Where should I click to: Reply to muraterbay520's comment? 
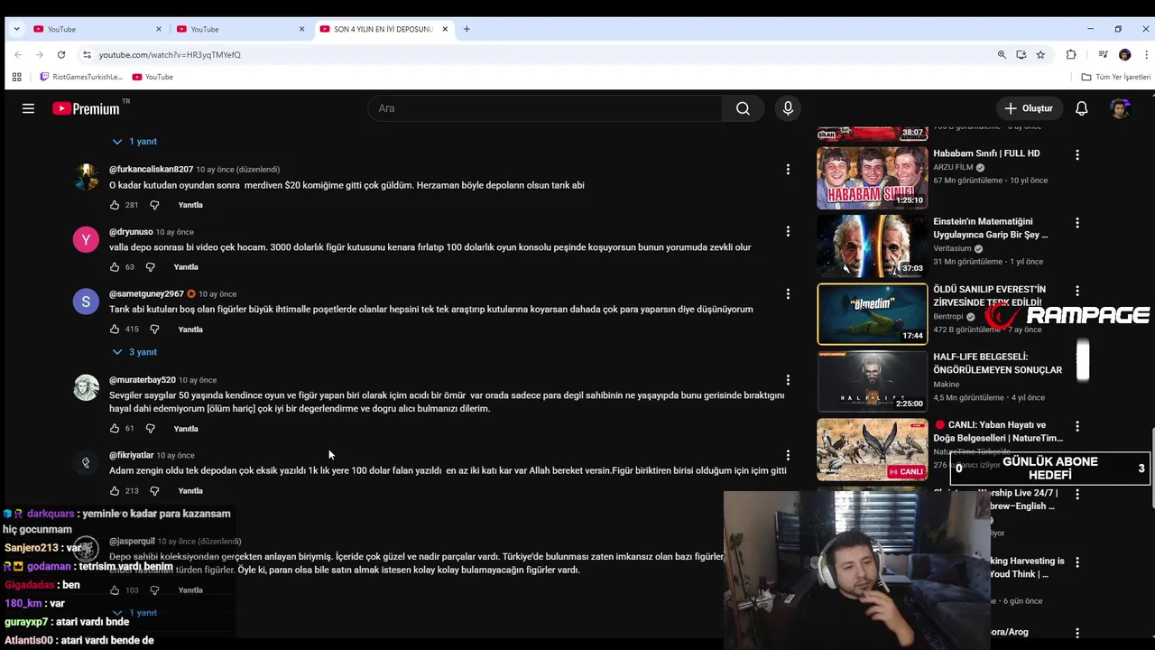point(186,429)
